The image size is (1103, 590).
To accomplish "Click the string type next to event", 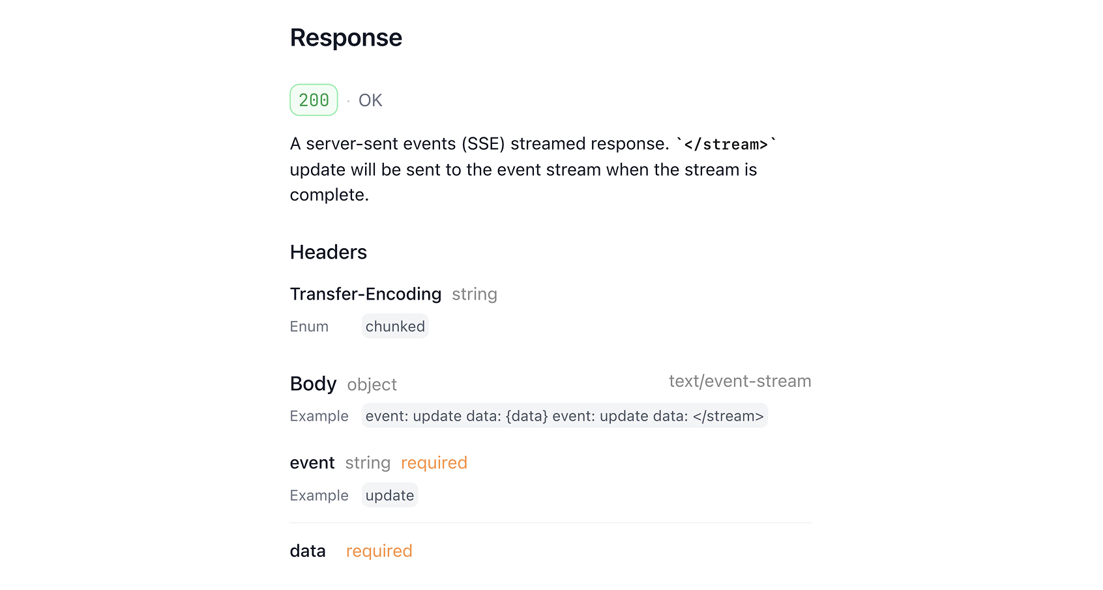I will (x=368, y=463).
